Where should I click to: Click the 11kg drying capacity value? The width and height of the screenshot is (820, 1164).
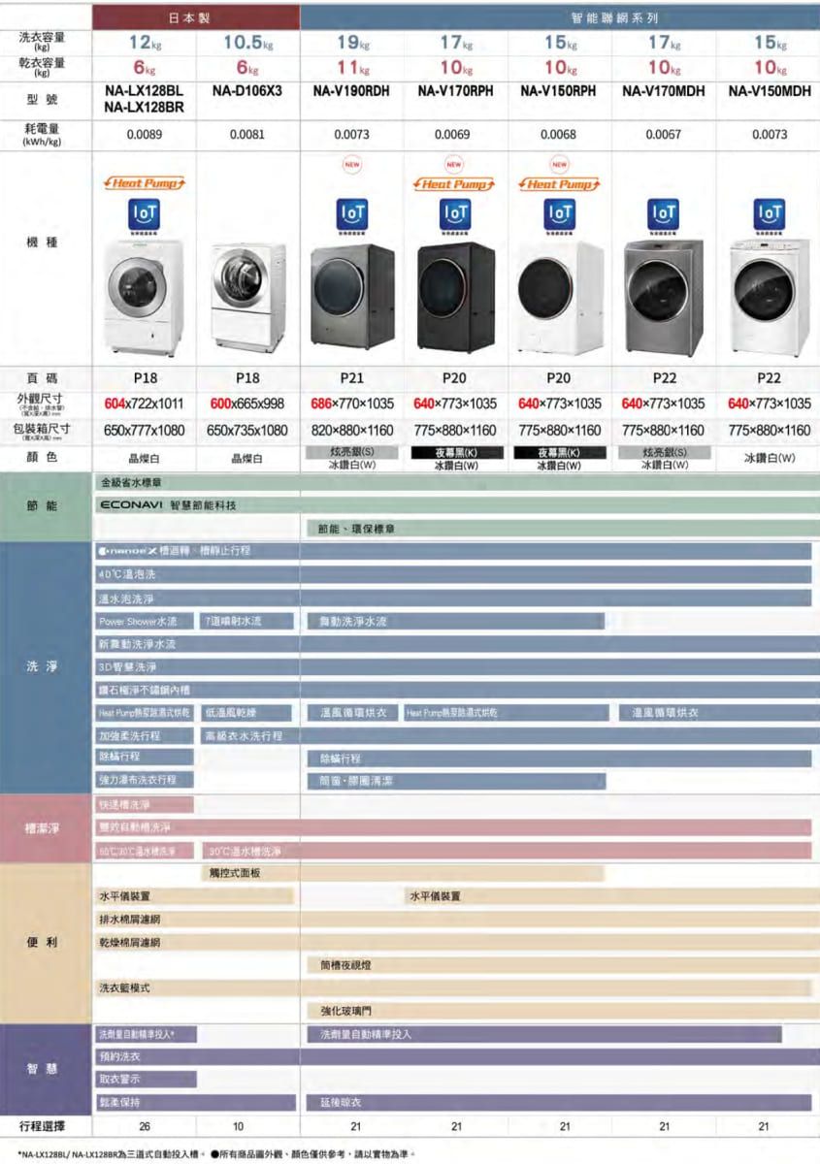coord(351,67)
